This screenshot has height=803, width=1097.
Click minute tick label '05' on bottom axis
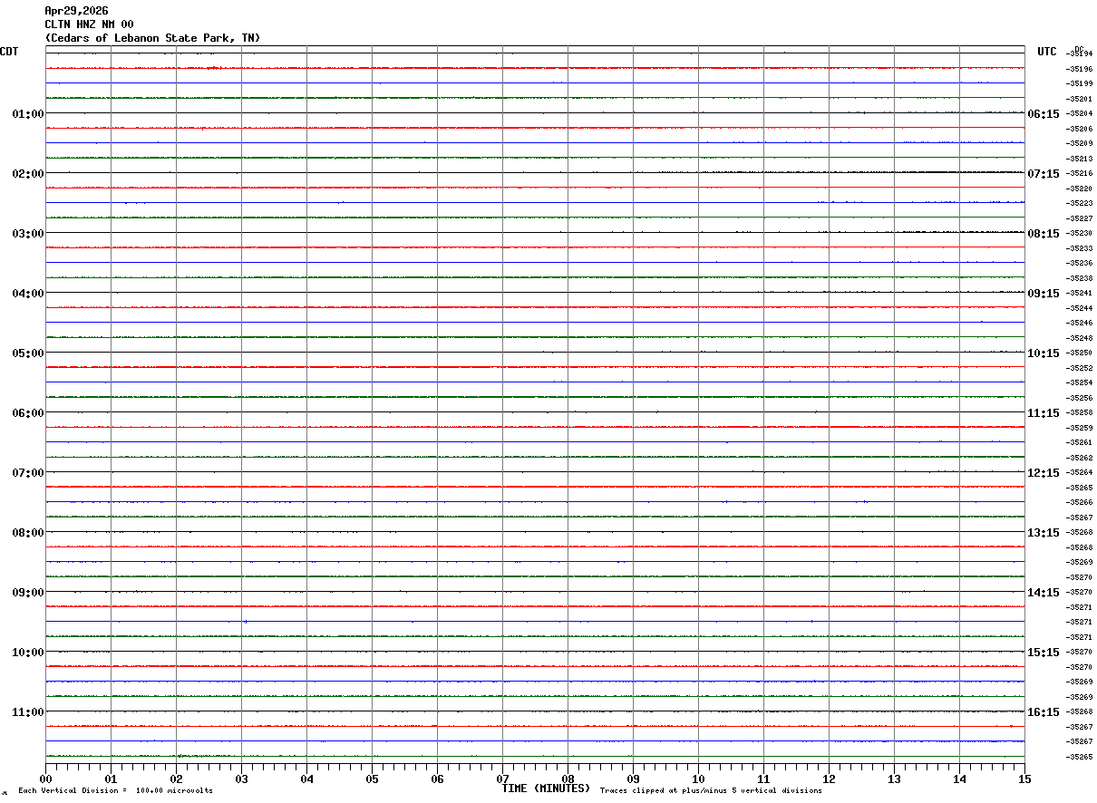coord(372,779)
